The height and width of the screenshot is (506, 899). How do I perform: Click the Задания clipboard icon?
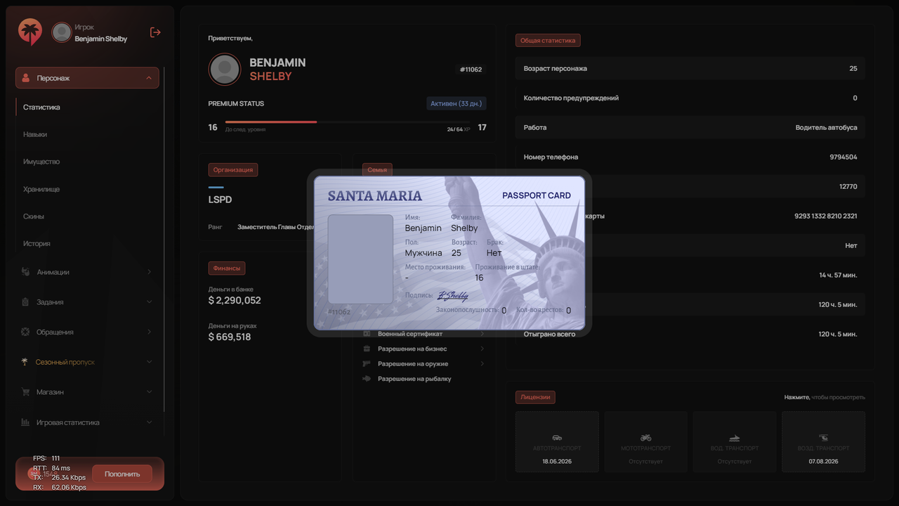click(x=25, y=302)
